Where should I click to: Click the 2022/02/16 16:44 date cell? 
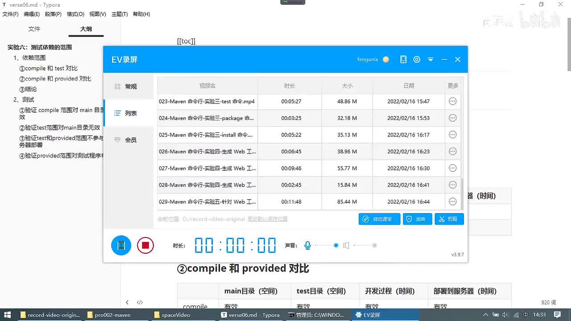(409, 202)
